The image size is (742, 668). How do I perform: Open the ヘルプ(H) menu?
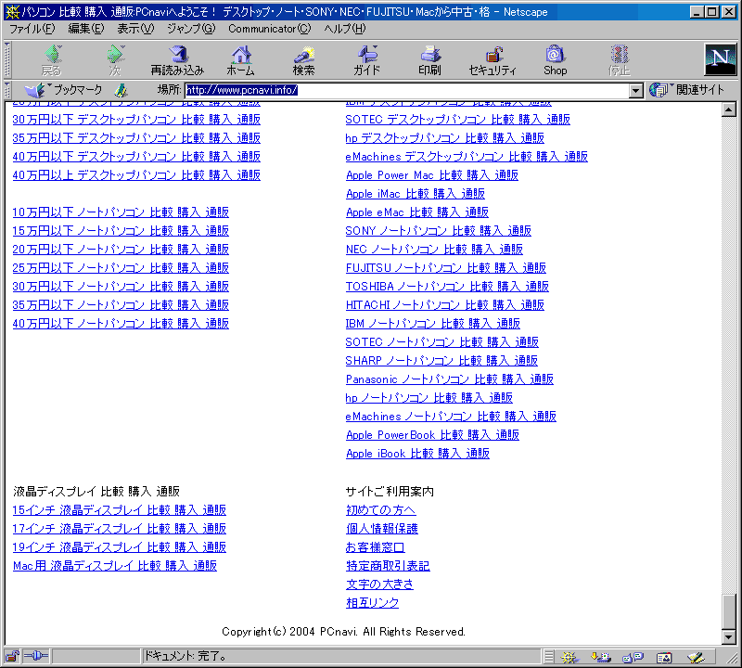345,29
